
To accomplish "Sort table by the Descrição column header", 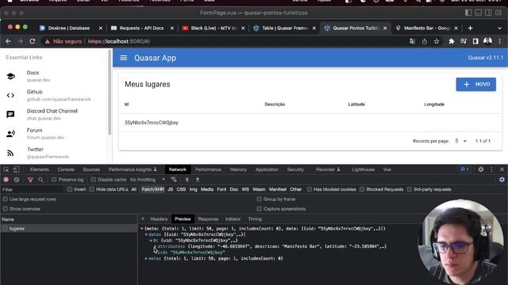I will click(275, 104).
